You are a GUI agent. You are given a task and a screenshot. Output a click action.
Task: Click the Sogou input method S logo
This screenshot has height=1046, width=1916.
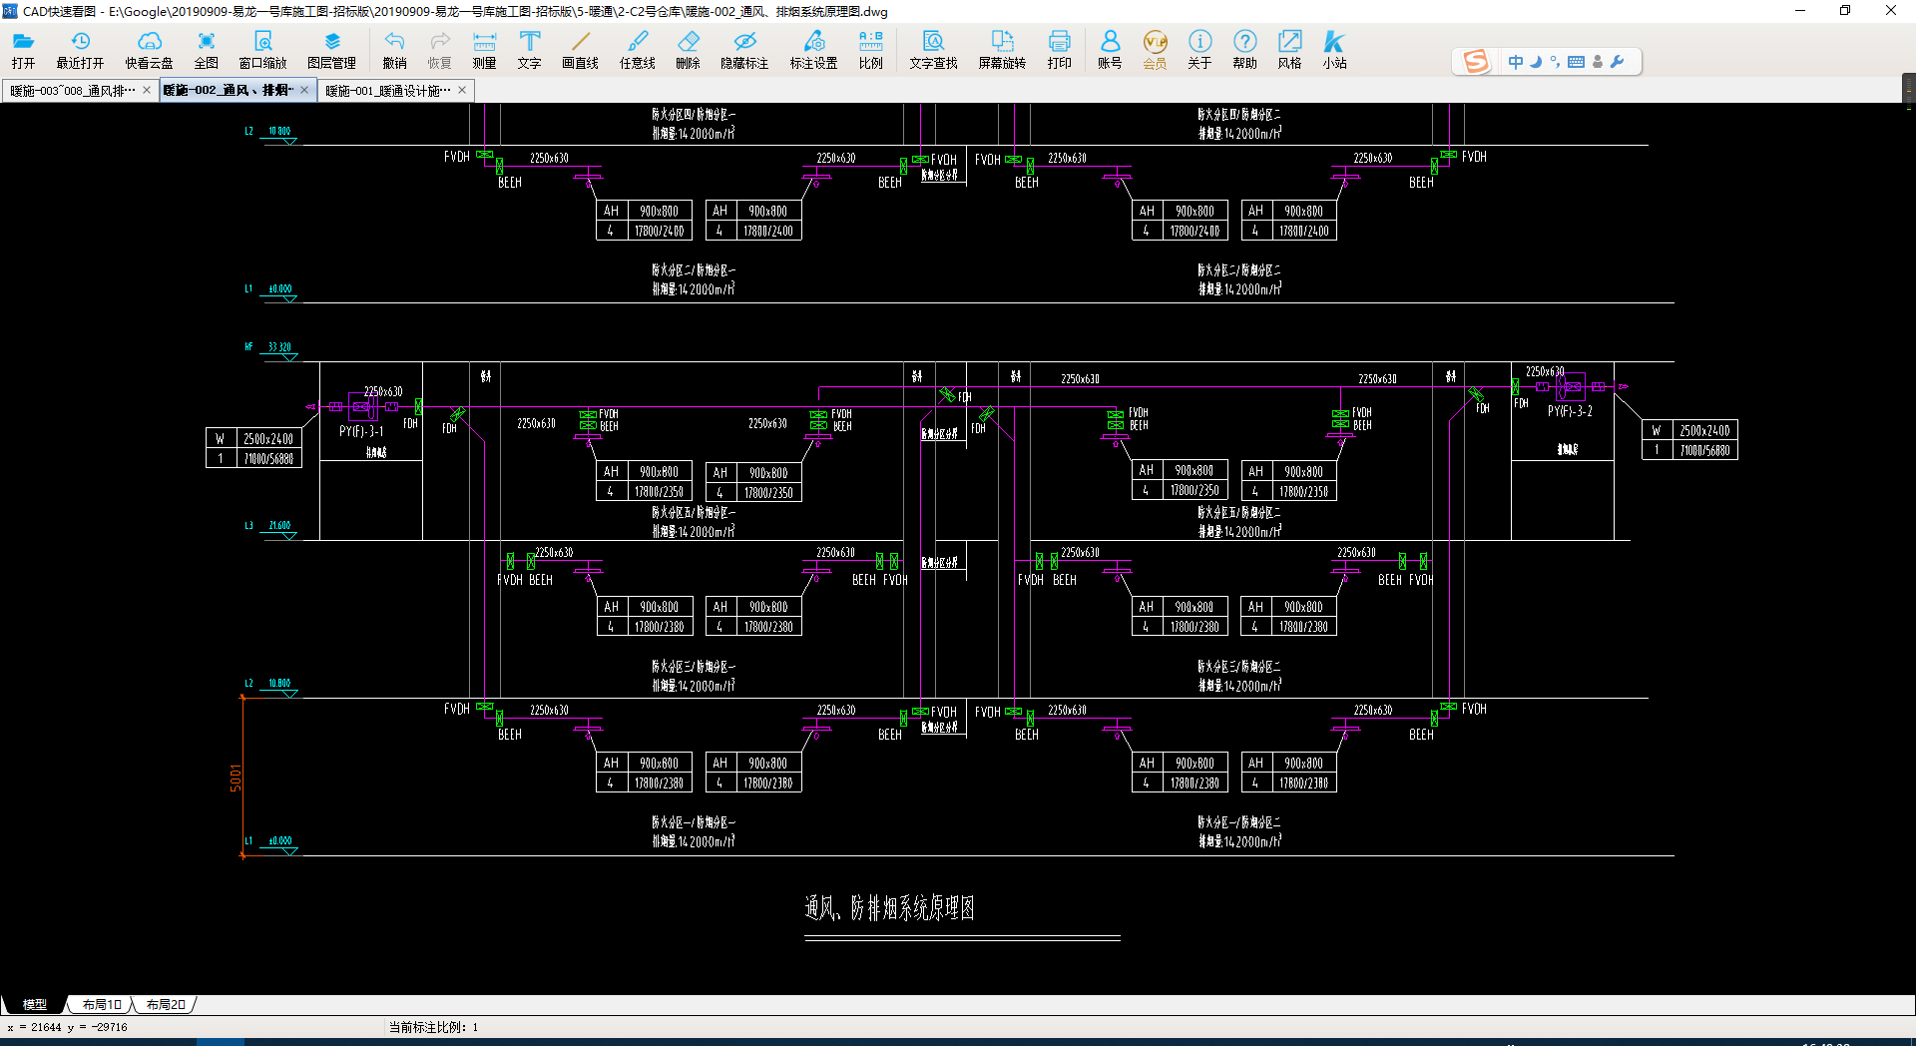coord(1476,62)
